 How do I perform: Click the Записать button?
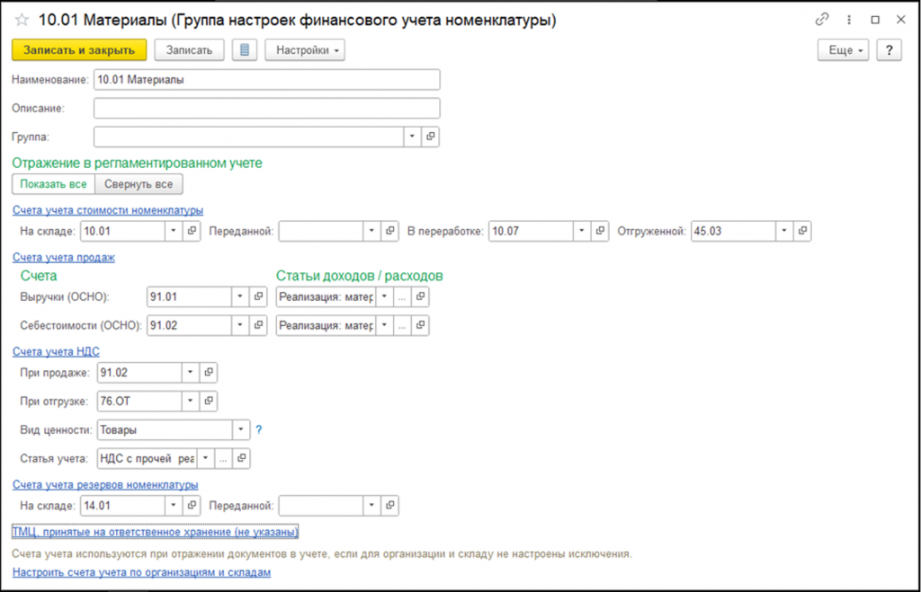click(189, 50)
